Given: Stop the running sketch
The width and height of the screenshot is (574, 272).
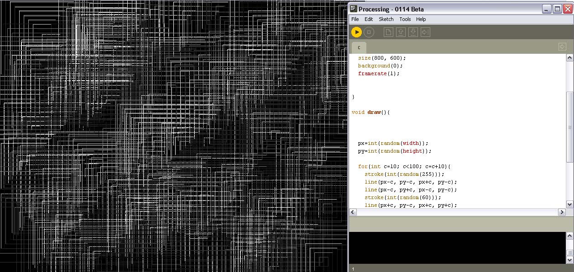Looking at the screenshot, I should 369,32.
